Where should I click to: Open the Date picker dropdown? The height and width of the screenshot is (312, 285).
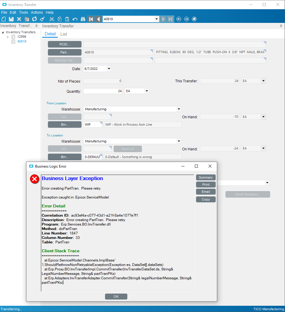[109, 69]
